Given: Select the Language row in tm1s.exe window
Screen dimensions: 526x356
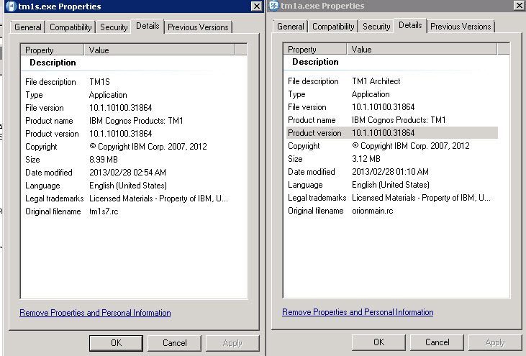Looking at the screenshot, I should (x=129, y=186).
